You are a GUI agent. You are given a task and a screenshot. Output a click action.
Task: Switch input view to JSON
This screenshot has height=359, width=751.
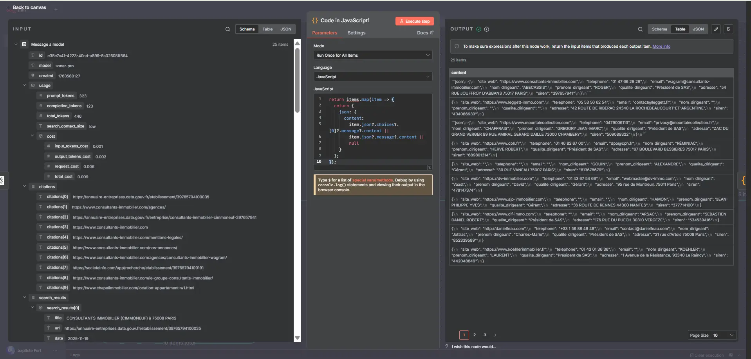(x=286, y=29)
